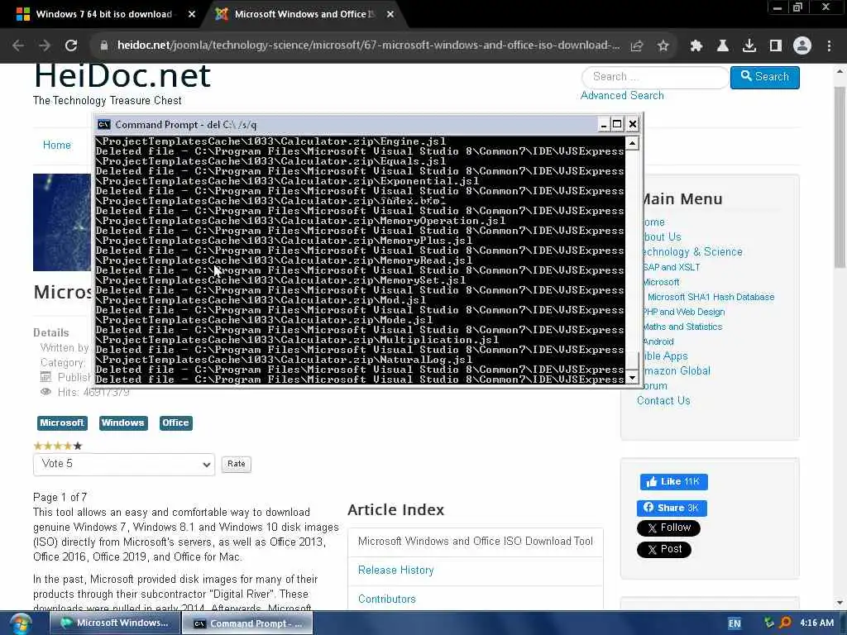Open the Advanced Search link
The height and width of the screenshot is (635, 847).
pyautogui.click(x=622, y=96)
